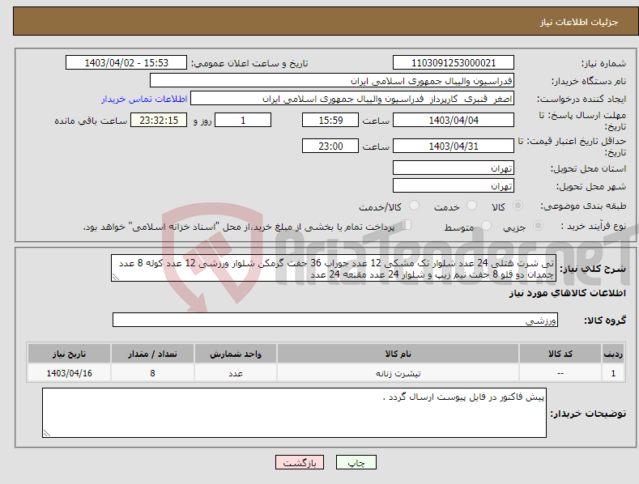Click the price validity date 1403/04/31

click(454, 146)
